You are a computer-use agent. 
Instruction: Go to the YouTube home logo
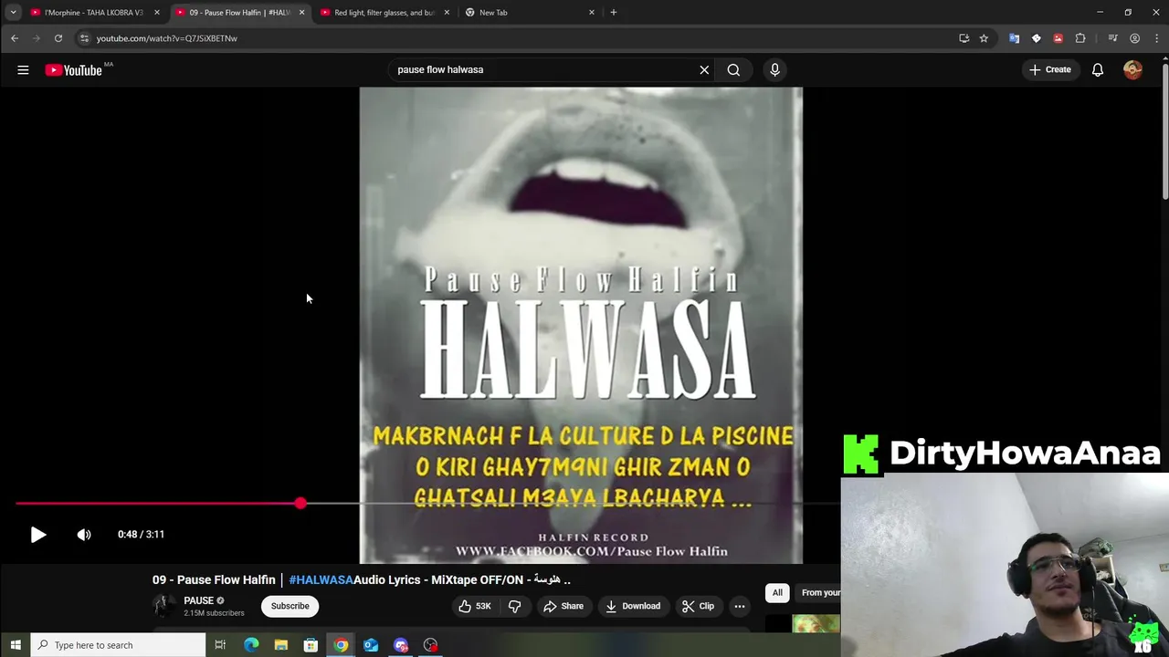pos(74,70)
